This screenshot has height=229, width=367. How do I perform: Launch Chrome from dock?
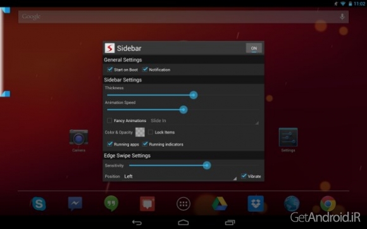(x=328, y=204)
